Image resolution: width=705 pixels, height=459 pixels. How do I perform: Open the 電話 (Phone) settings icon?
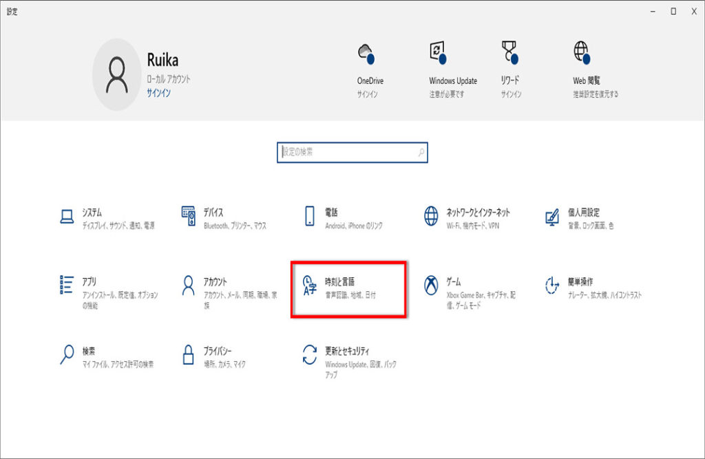pos(310,217)
